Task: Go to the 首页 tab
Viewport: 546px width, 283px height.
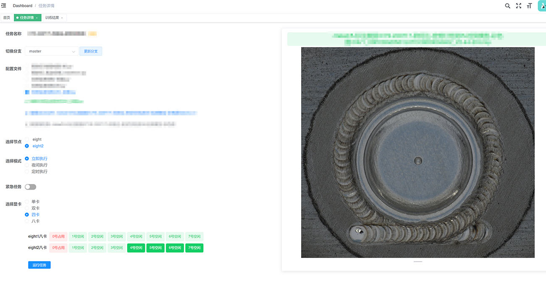Action: click(x=7, y=18)
